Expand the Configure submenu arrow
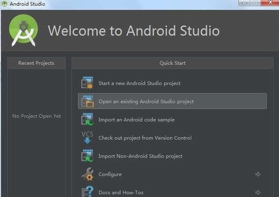 257,174
